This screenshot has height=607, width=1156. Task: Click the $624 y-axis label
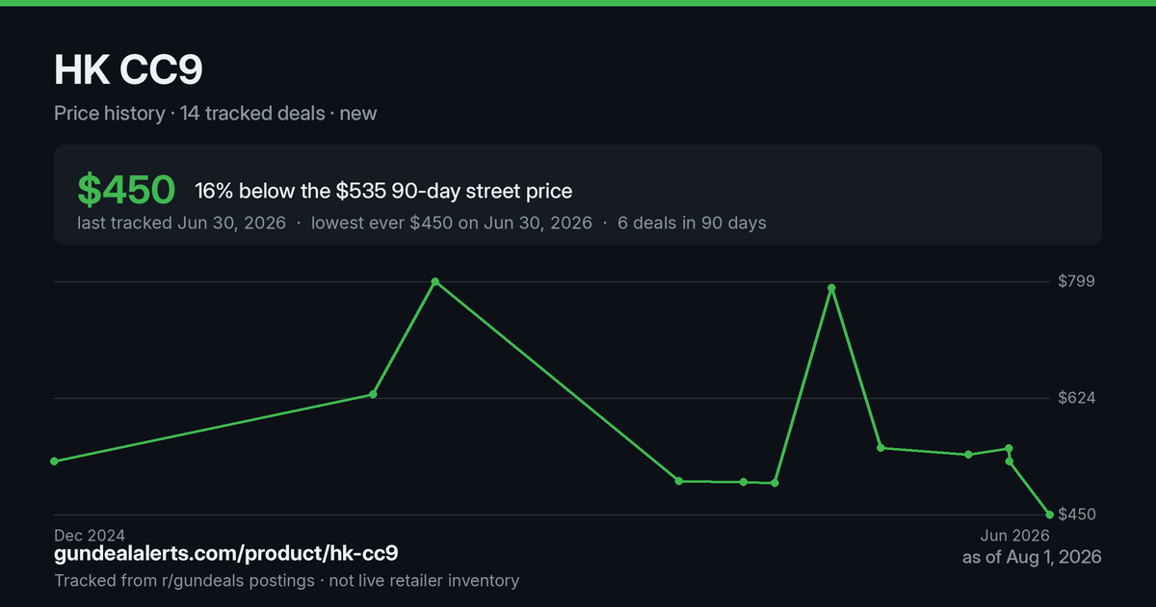(x=1077, y=398)
